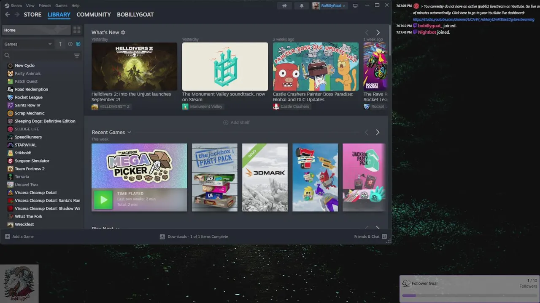This screenshot has height=303, width=540.
Task: Click Downloads 1 of 1 Items Complete
Action: pyautogui.click(x=197, y=237)
